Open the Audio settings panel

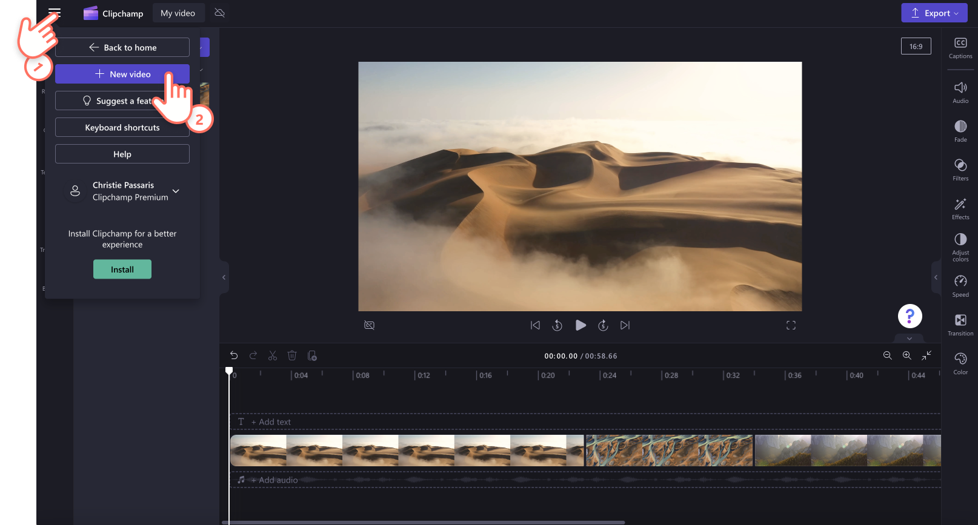[960, 93]
